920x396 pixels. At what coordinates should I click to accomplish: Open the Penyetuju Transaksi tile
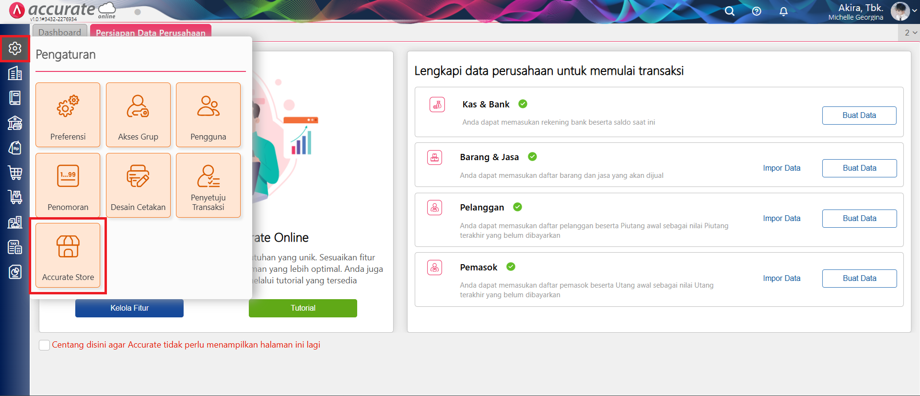pyautogui.click(x=208, y=186)
